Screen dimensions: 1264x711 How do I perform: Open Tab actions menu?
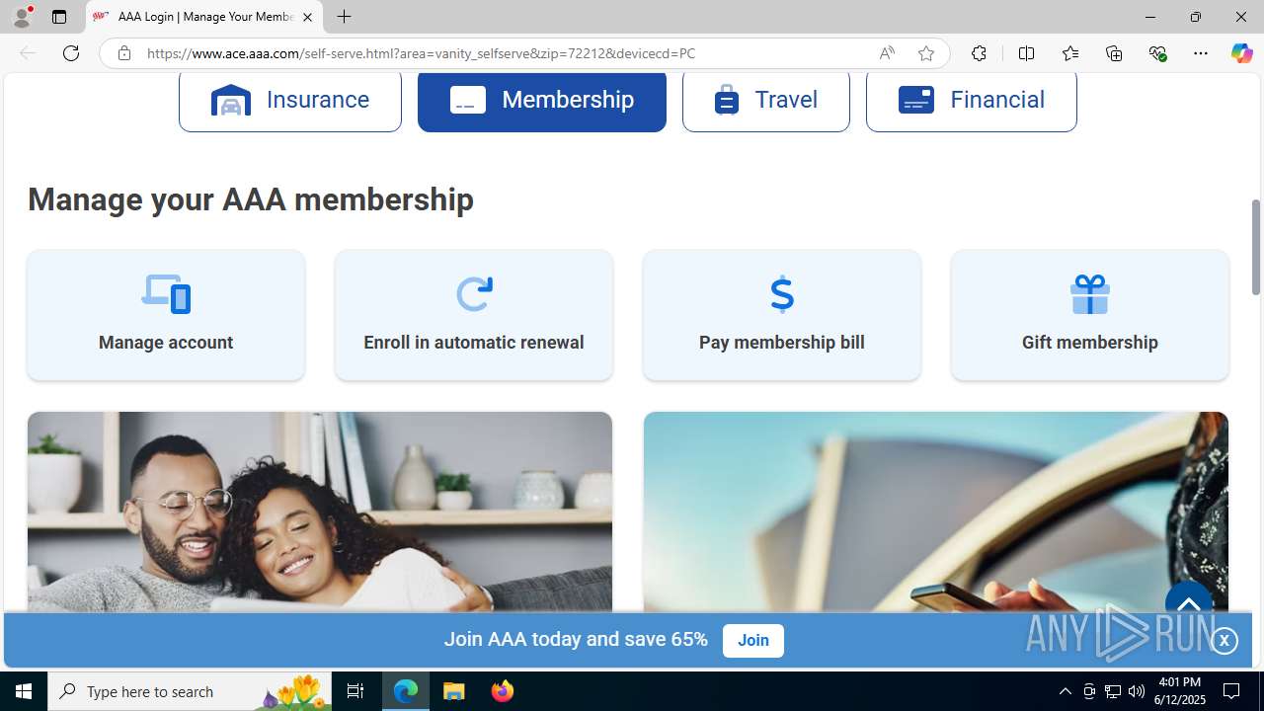tap(59, 17)
